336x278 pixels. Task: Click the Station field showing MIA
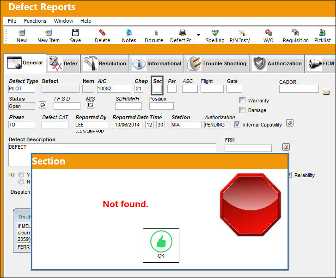point(186,125)
